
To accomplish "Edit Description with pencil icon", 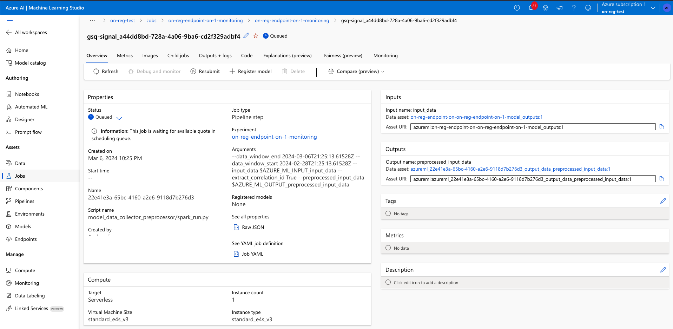I will click(663, 270).
